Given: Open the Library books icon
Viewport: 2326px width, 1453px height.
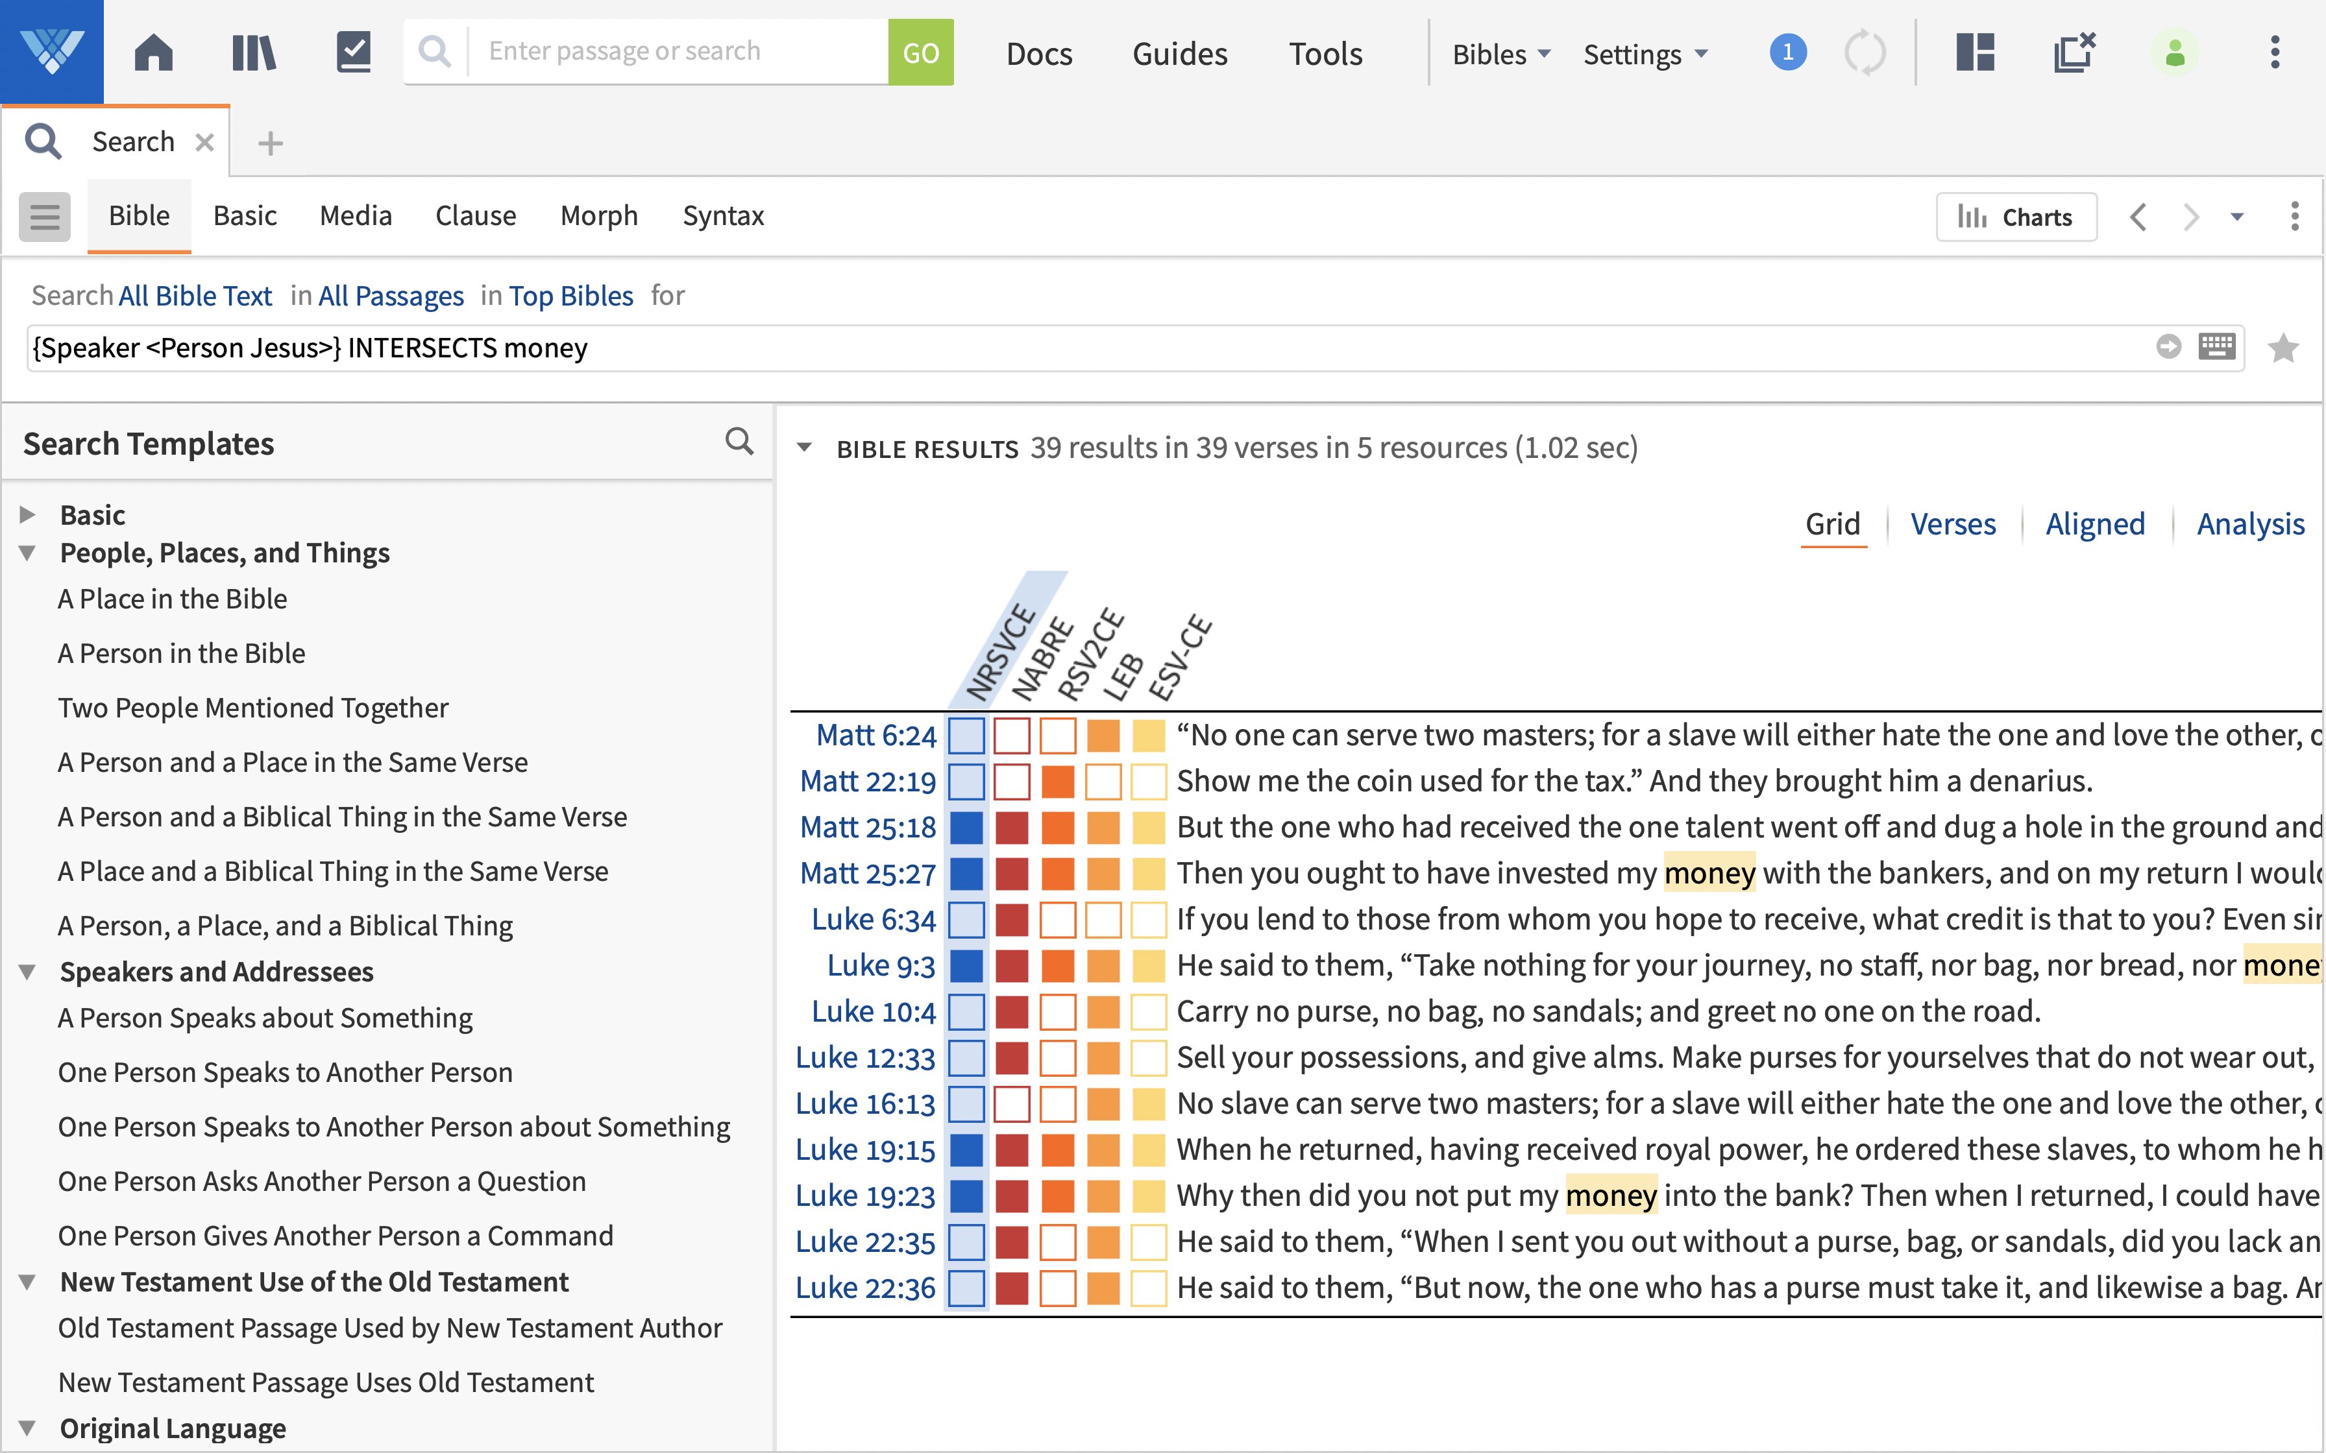Looking at the screenshot, I should click(x=254, y=52).
